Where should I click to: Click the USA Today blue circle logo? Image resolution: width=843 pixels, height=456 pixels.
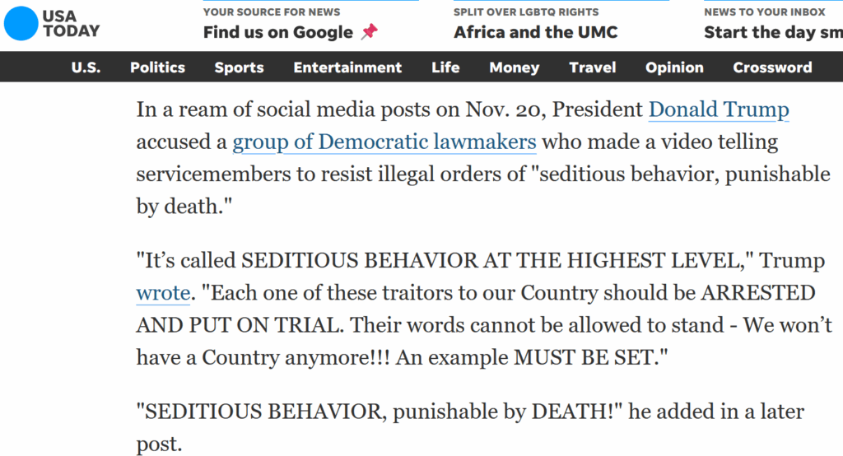[x=21, y=23]
